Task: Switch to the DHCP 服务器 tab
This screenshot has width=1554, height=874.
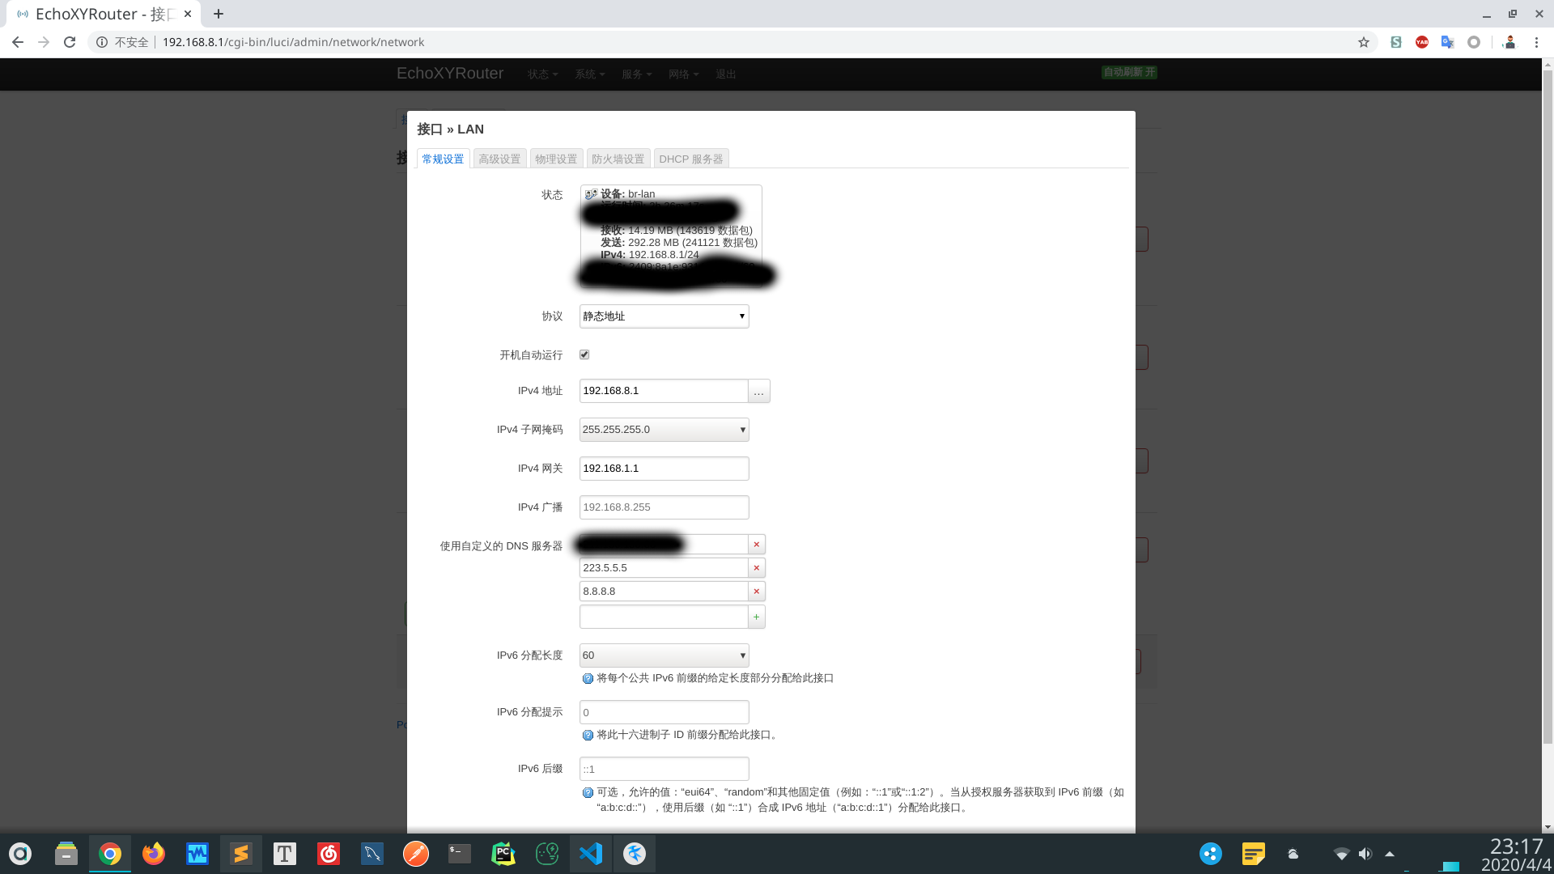Action: tap(691, 159)
